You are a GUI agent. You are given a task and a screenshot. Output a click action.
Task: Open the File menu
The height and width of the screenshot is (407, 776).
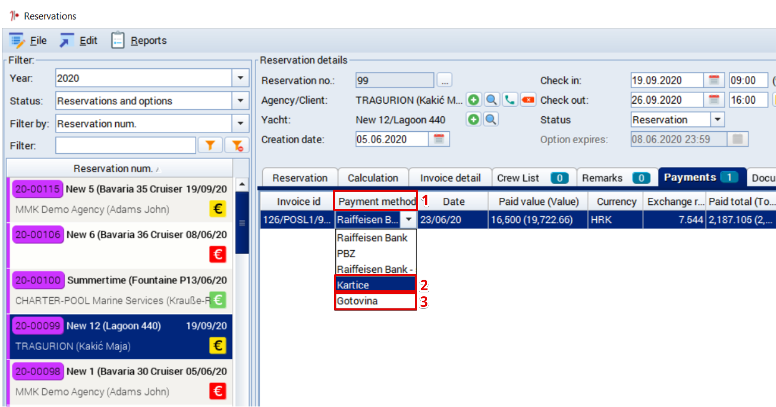(x=28, y=41)
